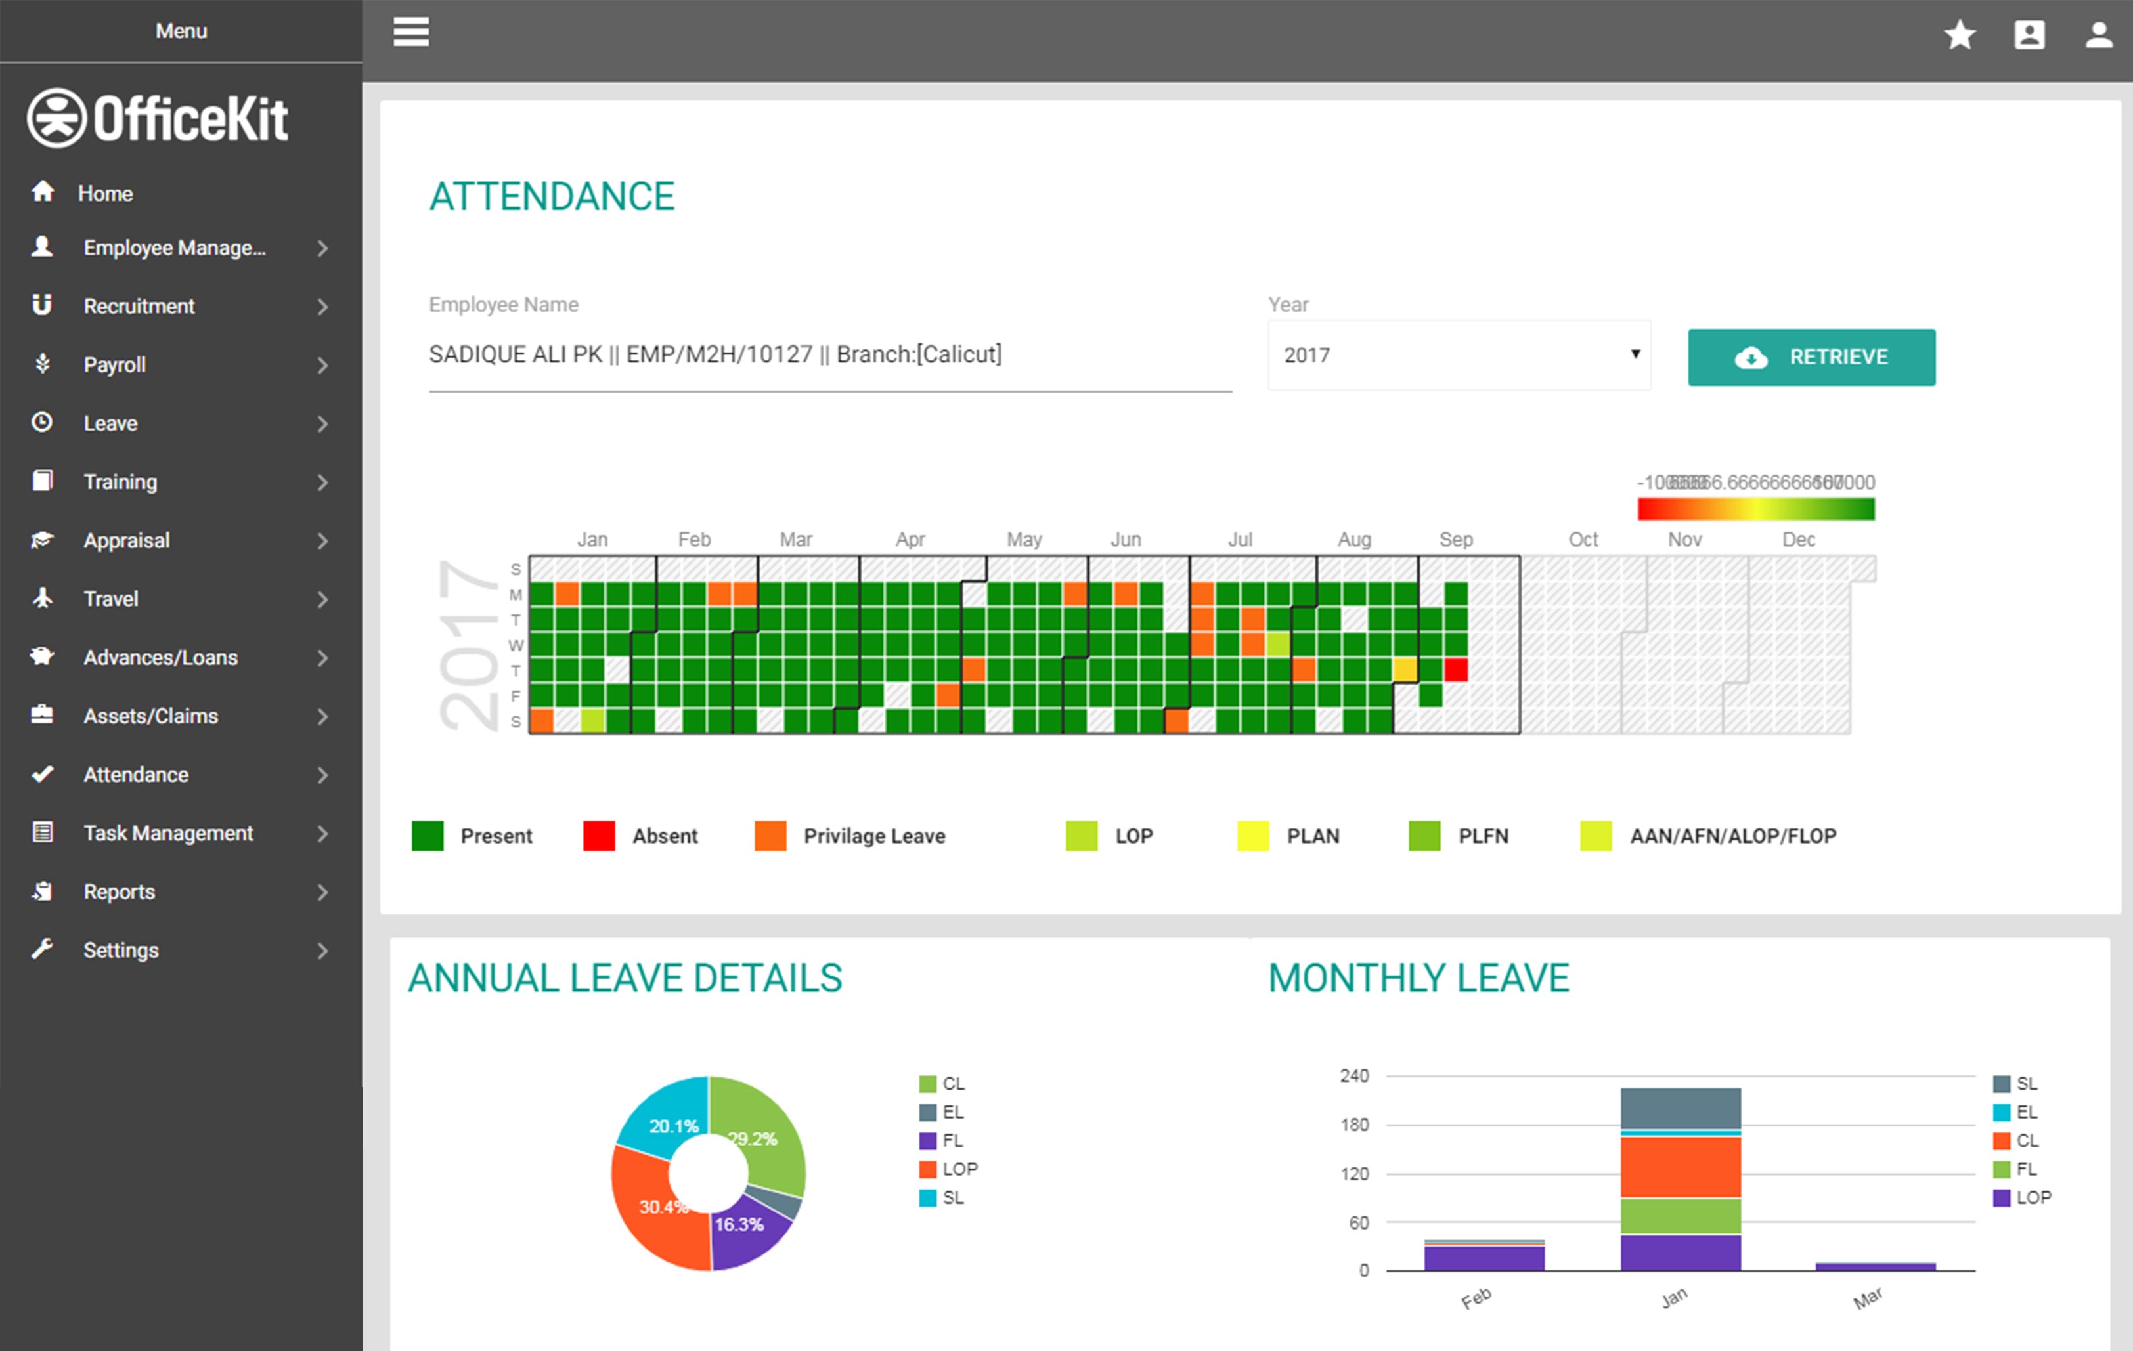Click the green Present legend swatch
2133x1351 pixels.
point(427,835)
